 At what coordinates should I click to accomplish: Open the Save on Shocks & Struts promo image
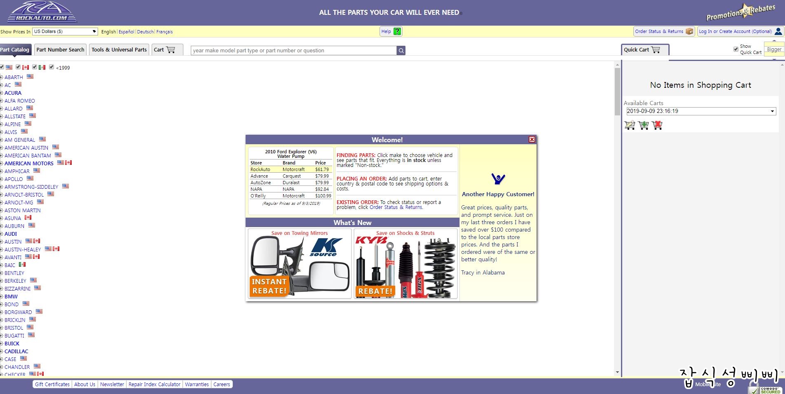pos(405,264)
